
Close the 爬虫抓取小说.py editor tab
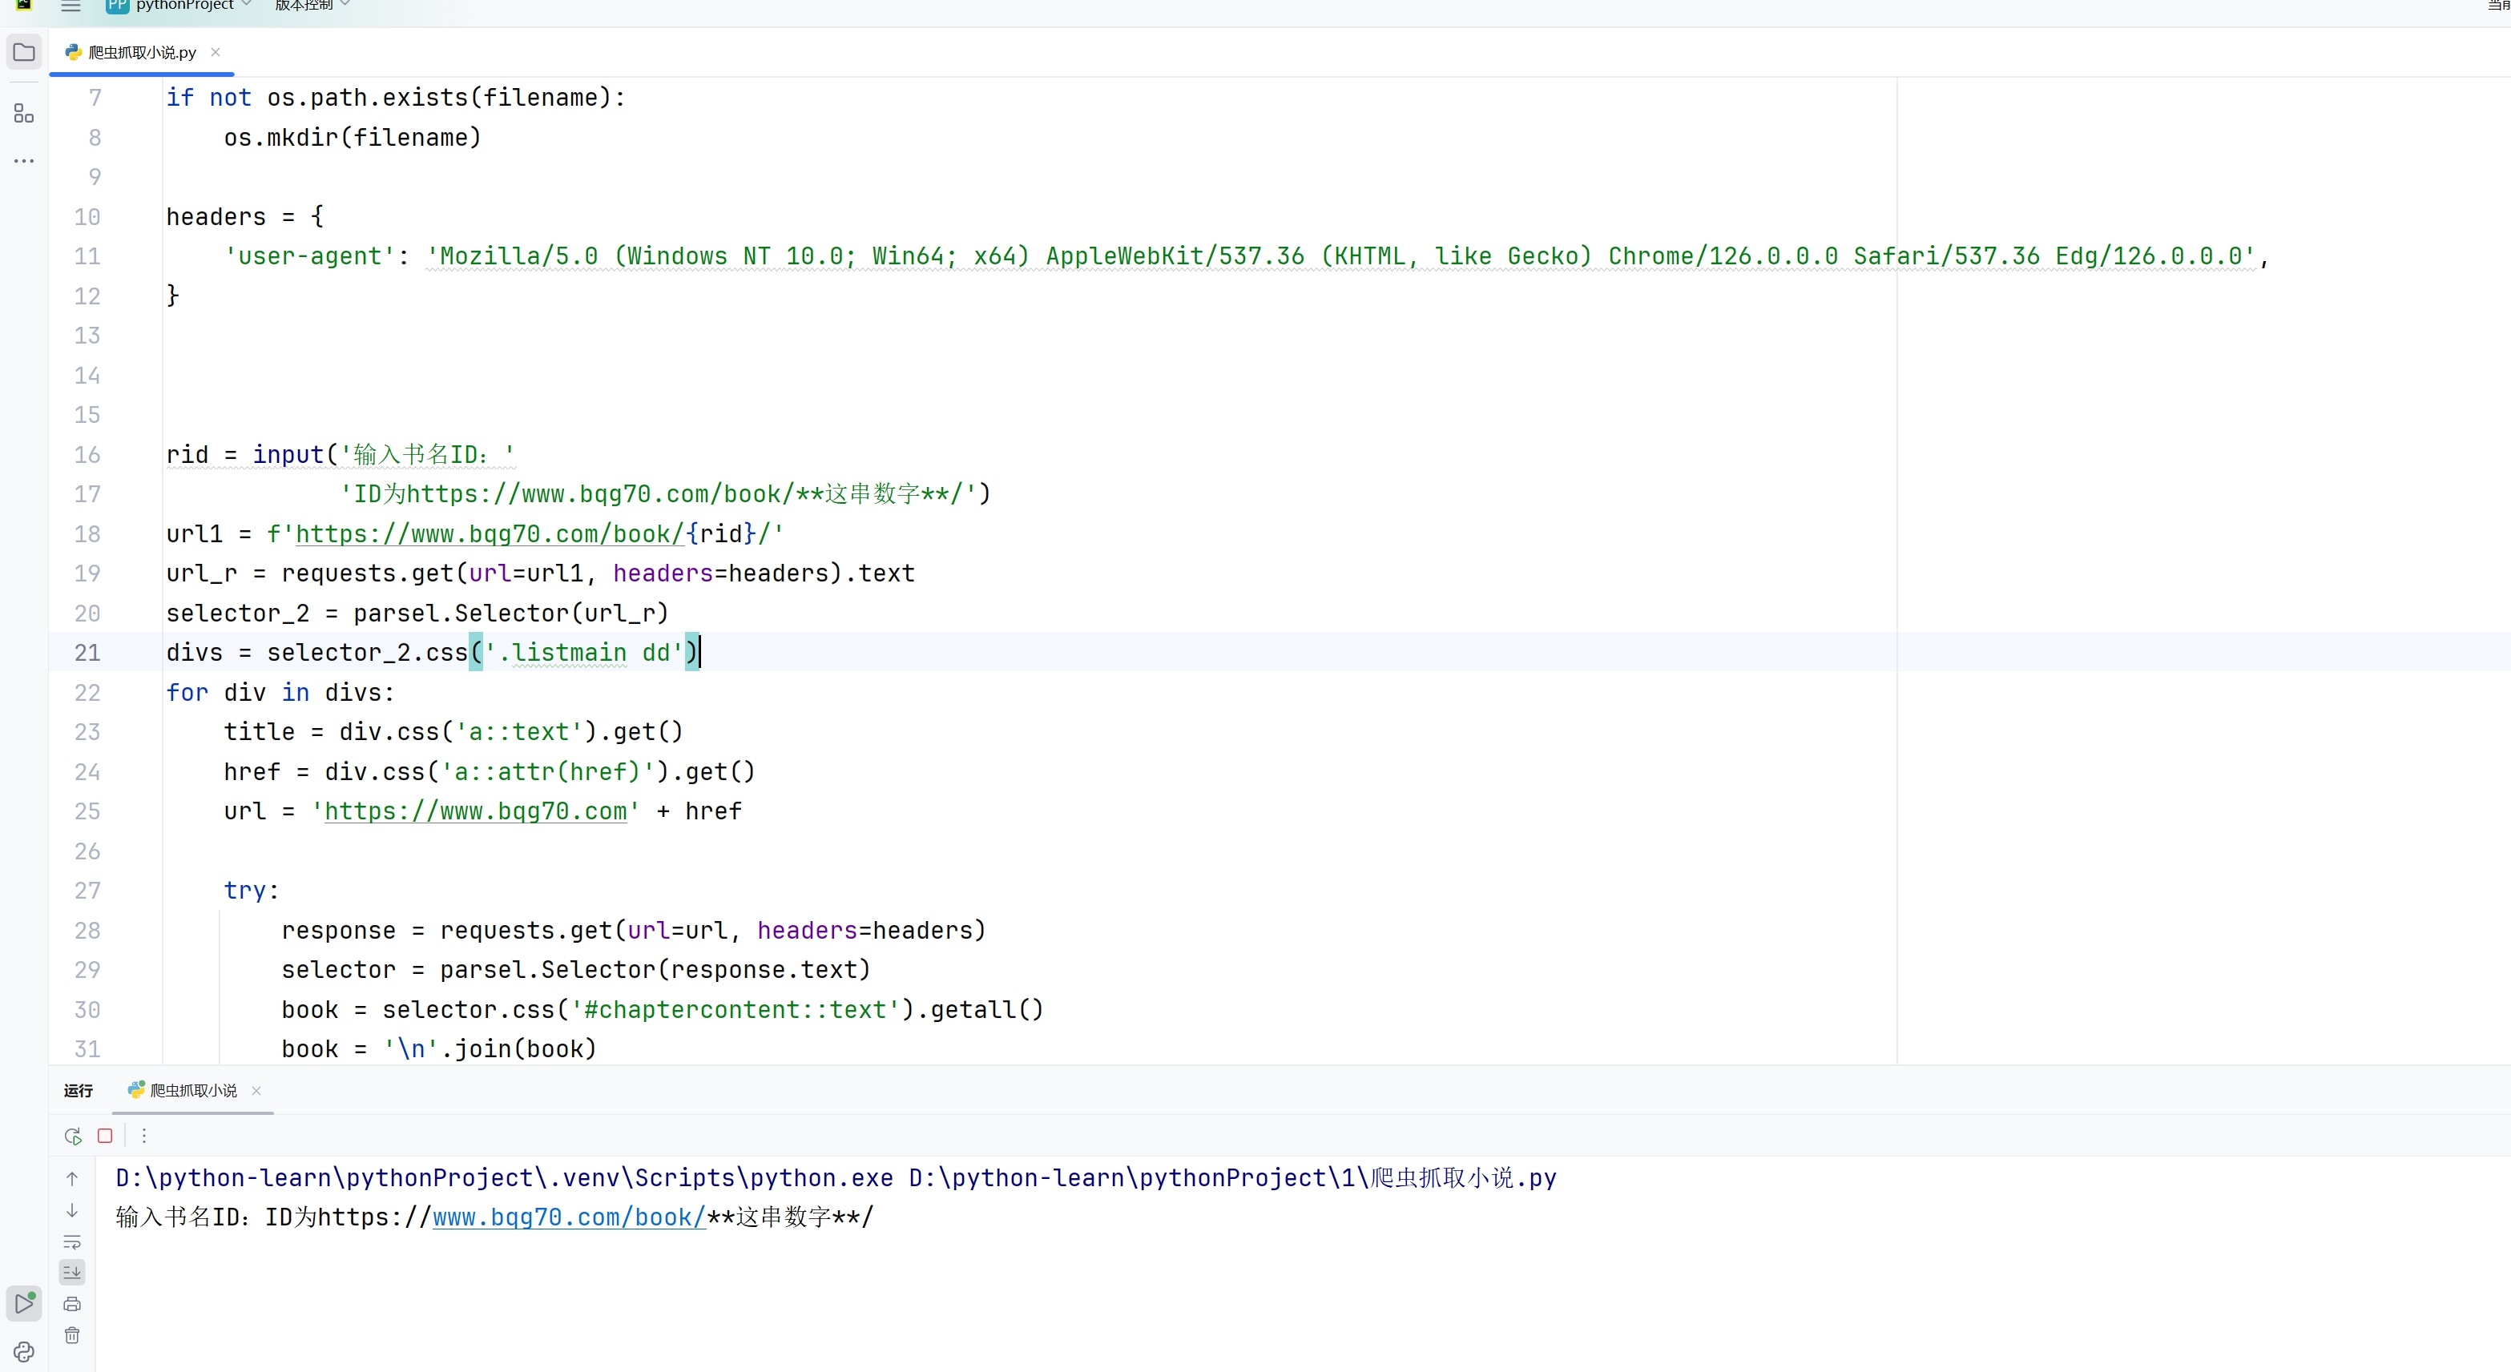coord(216,53)
